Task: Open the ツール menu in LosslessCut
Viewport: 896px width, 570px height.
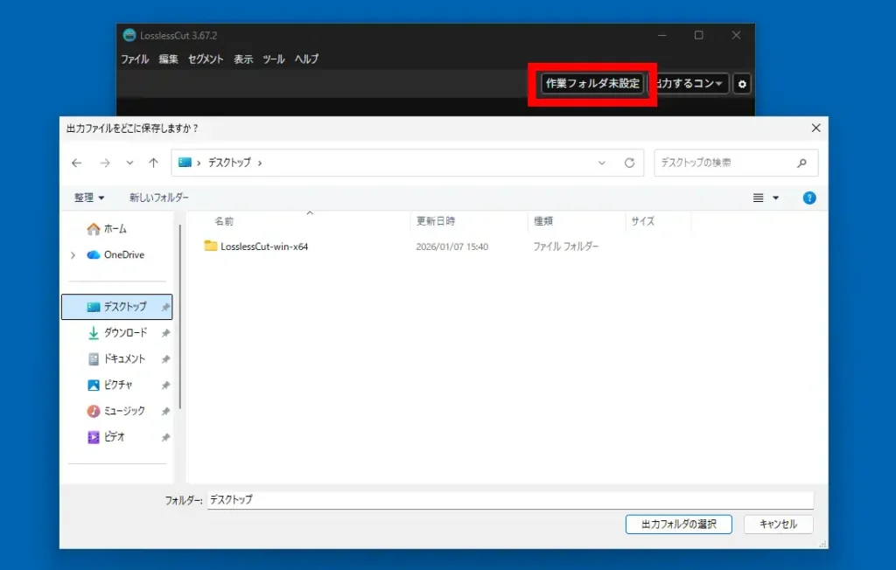Action: (x=272, y=59)
